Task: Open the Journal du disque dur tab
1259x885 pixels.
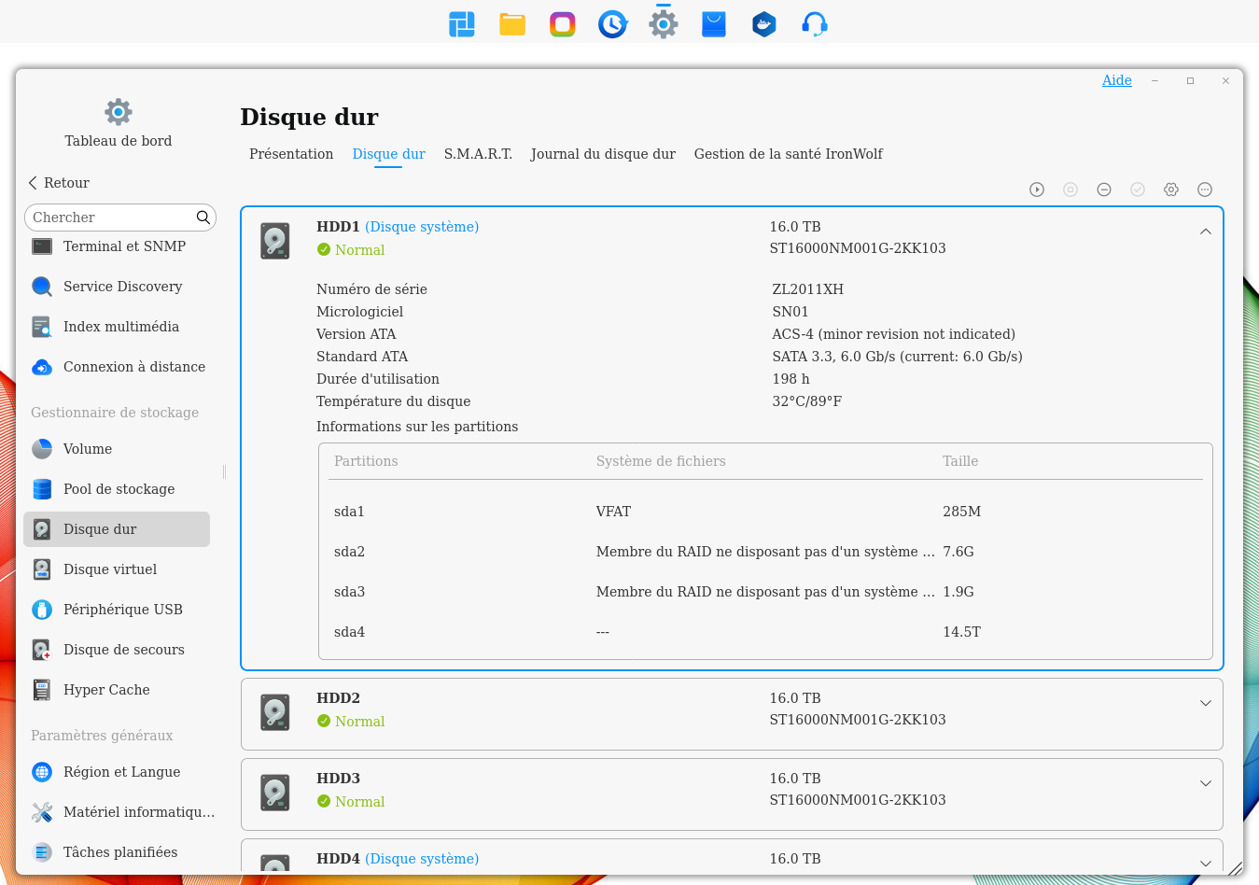Action: click(603, 154)
